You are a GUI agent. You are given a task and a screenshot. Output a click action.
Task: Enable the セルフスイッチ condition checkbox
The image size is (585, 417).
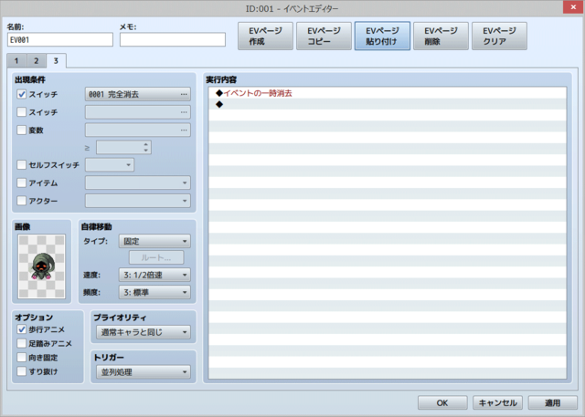(22, 164)
